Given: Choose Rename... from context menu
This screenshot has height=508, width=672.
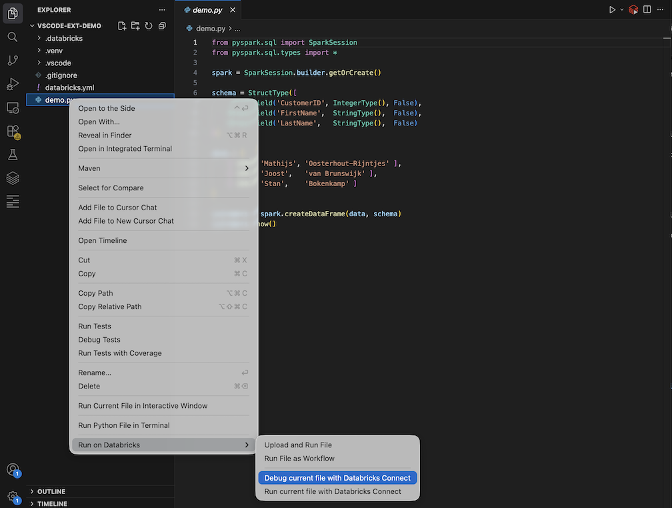Looking at the screenshot, I should coord(163,373).
